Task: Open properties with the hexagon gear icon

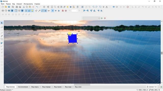Action: (44, 7)
